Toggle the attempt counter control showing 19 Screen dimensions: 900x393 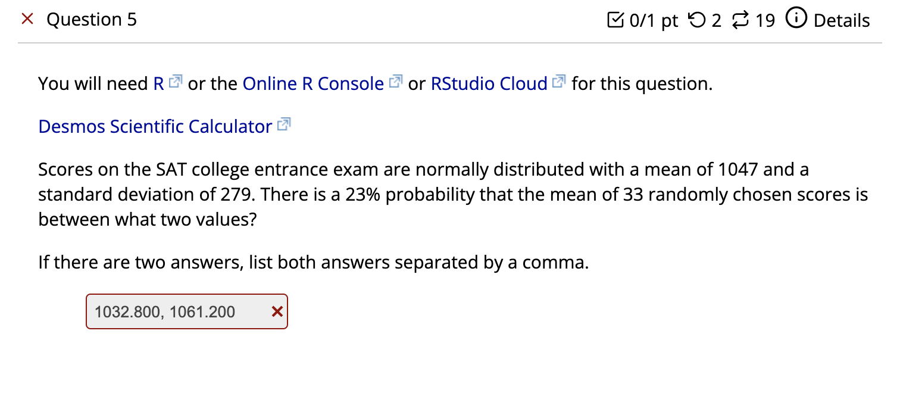point(740,20)
